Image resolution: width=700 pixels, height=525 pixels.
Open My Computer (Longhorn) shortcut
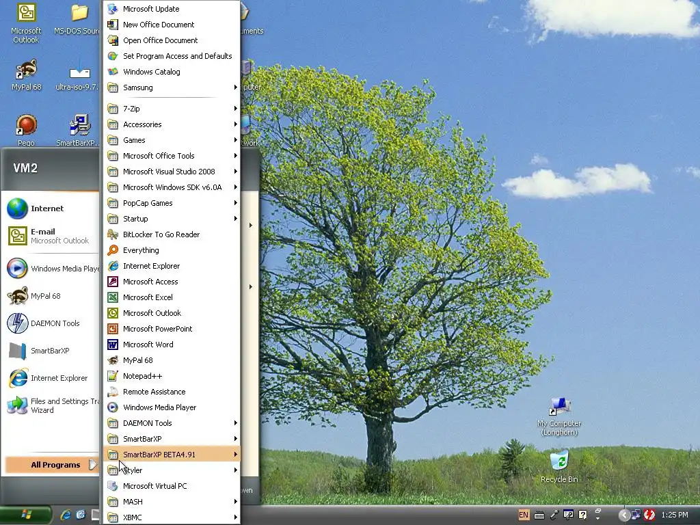(559, 416)
